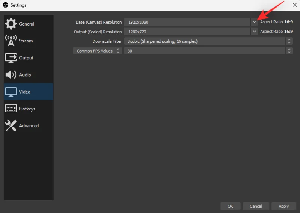
Task: Click the Stream antenna icon
Action: pos(11,41)
